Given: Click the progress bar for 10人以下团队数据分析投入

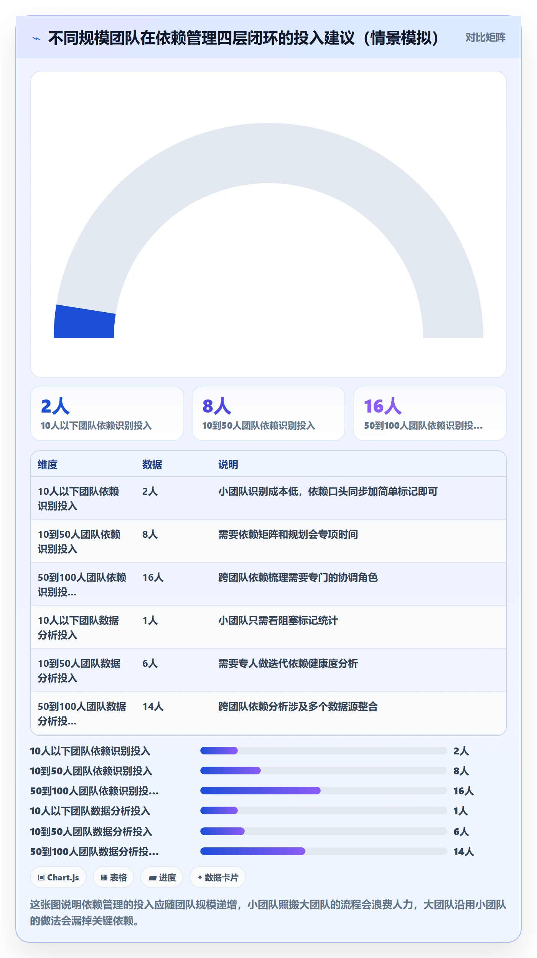Looking at the screenshot, I should point(324,810).
